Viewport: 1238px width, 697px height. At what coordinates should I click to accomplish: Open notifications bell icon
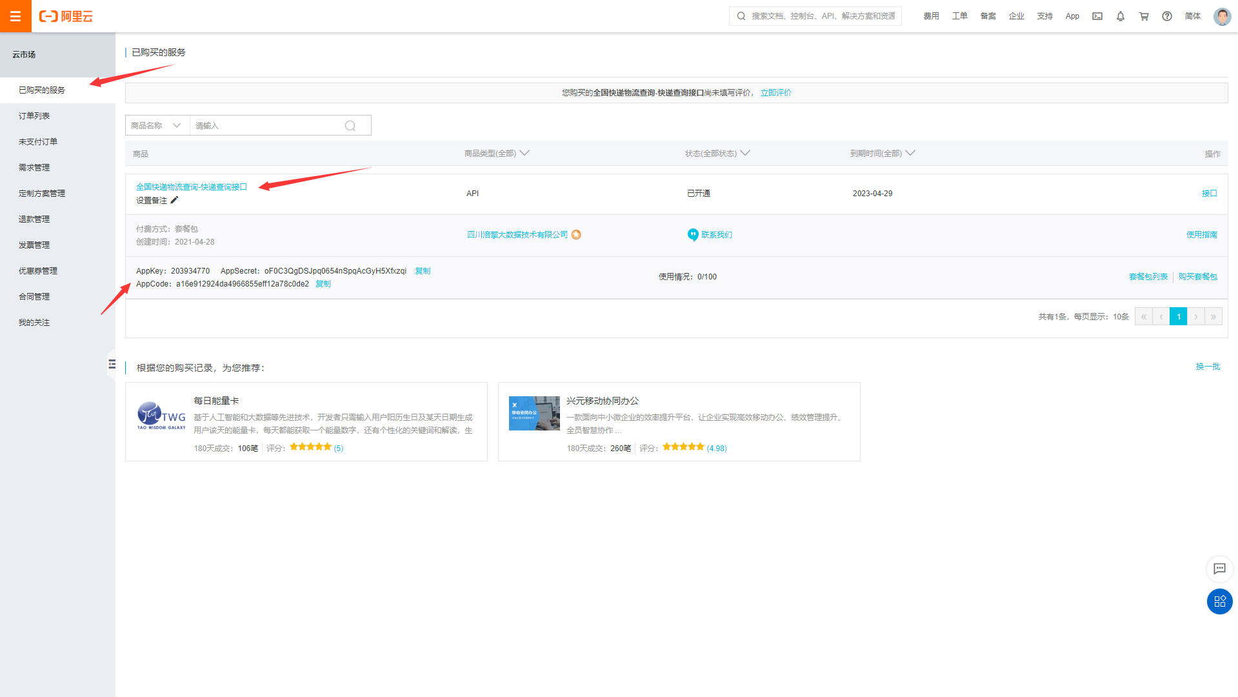[x=1121, y=16]
